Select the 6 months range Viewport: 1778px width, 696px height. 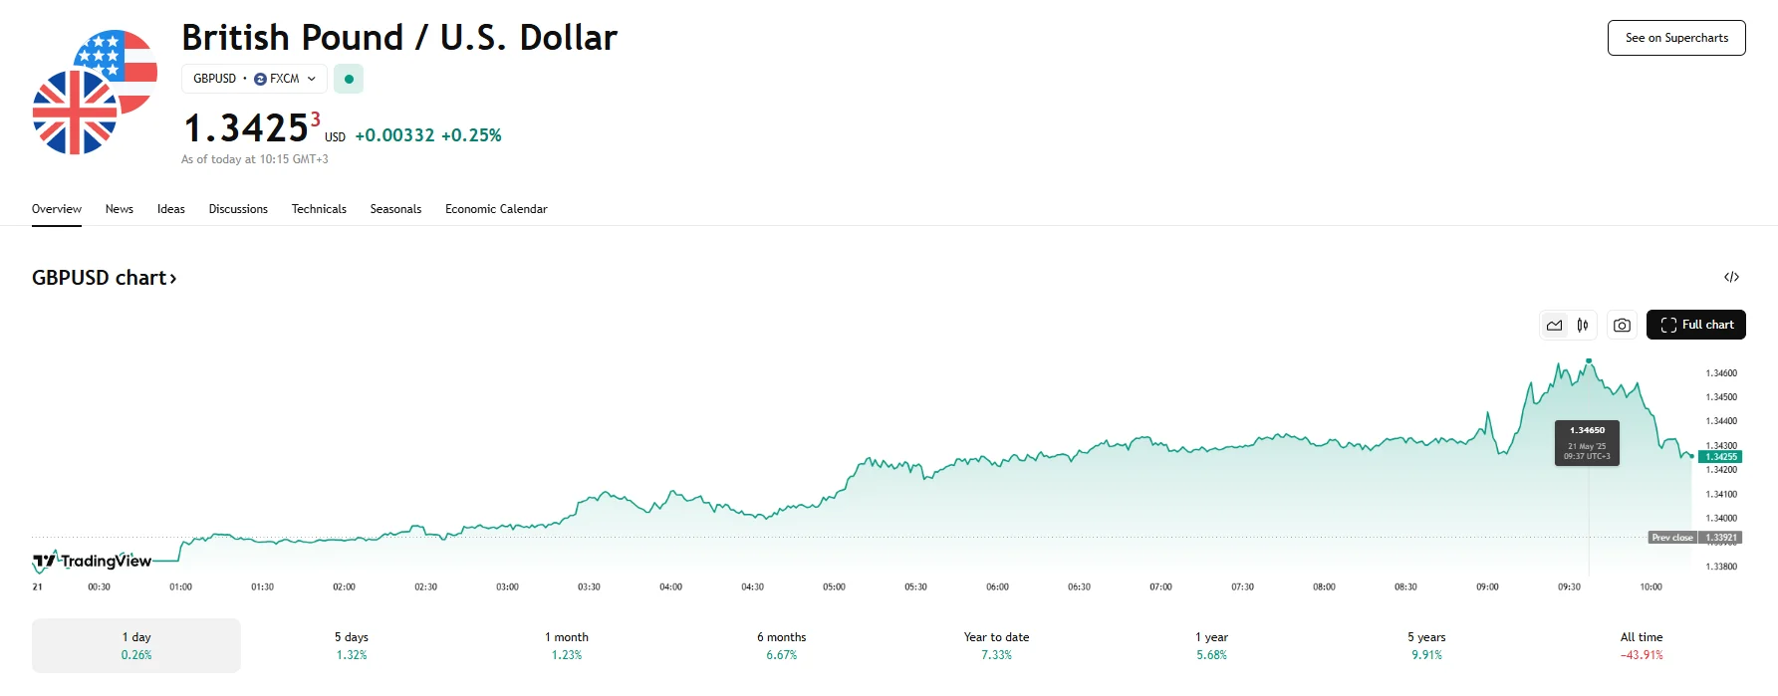(782, 645)
